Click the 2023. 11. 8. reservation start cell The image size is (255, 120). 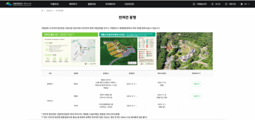[x=162, y=84]
